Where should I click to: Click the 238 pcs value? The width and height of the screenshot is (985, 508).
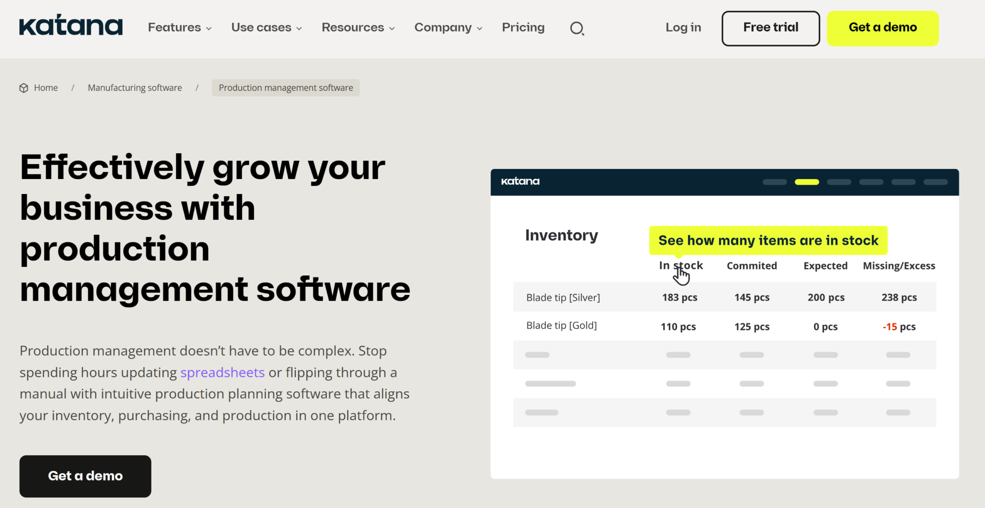(x=899, y=297)
